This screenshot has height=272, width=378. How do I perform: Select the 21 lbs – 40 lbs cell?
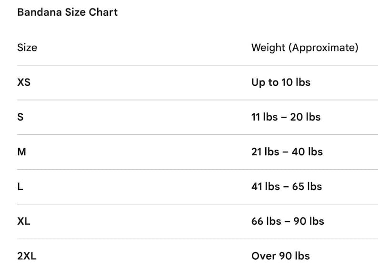click(287, 151)
